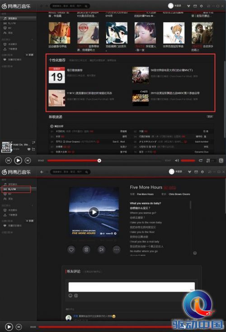This screenshot has height=332, width=226.
Task: Mute using the speaker volume icon
Action: [177, 161]
